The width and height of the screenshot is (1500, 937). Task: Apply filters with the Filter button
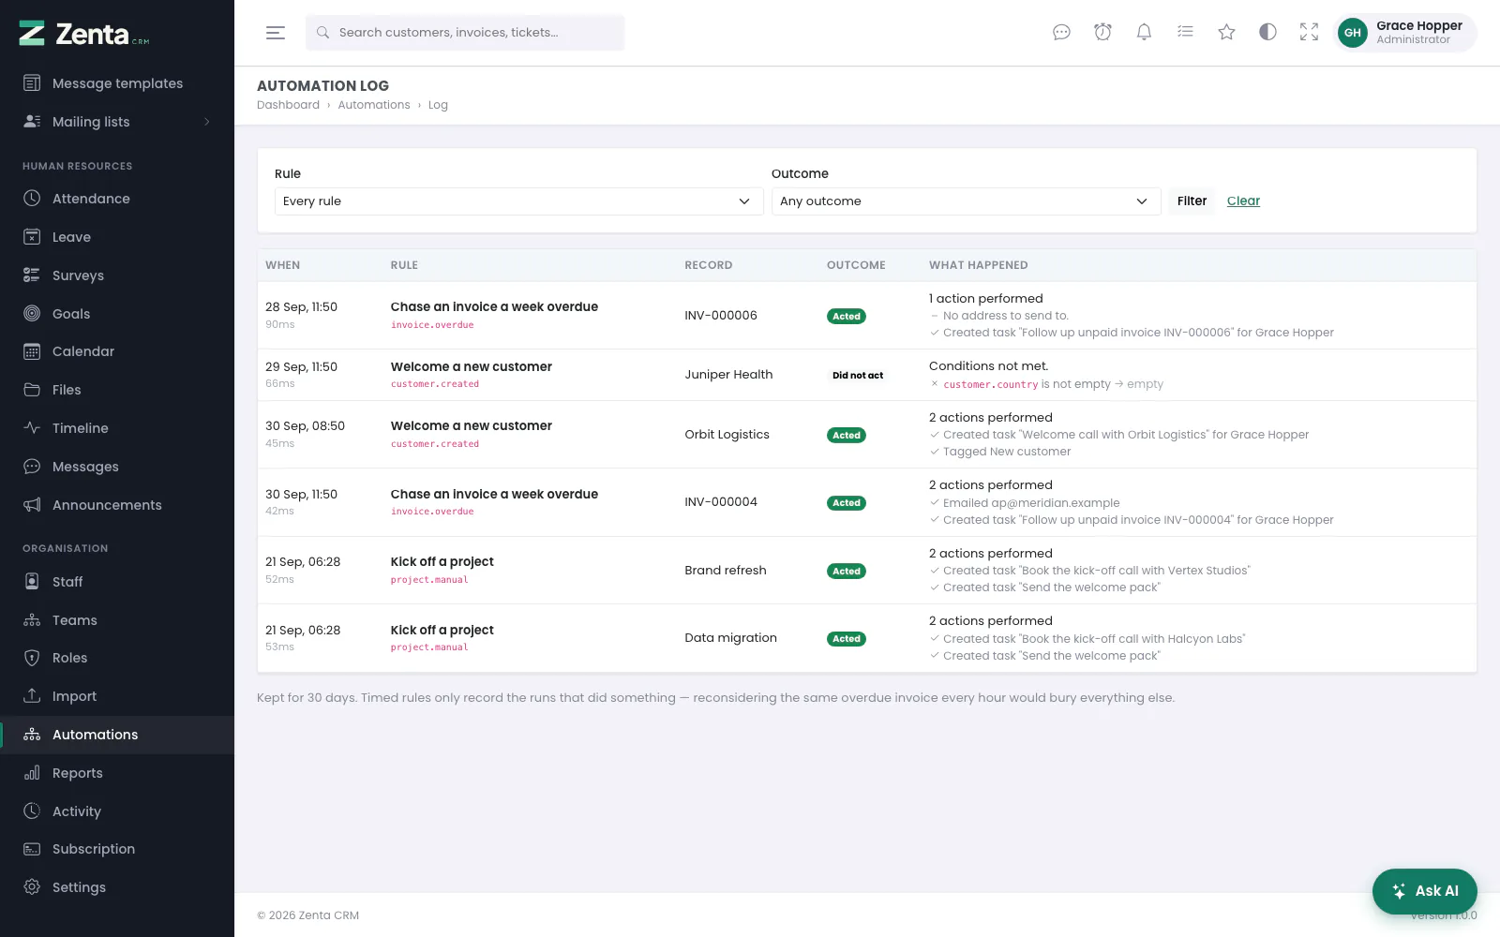pyautogui.click(x=1192, y=201)
